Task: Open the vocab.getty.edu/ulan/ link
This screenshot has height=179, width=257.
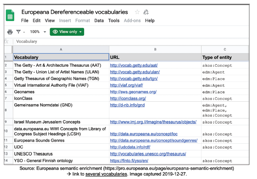Action: (x=135, y=72)
